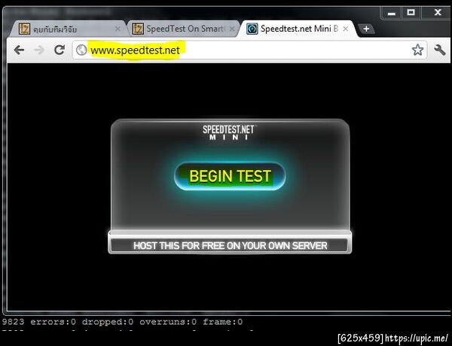The height and width of the screenshot is (346, 452).
Task: Close the browser window
Action: pos(438,13)
